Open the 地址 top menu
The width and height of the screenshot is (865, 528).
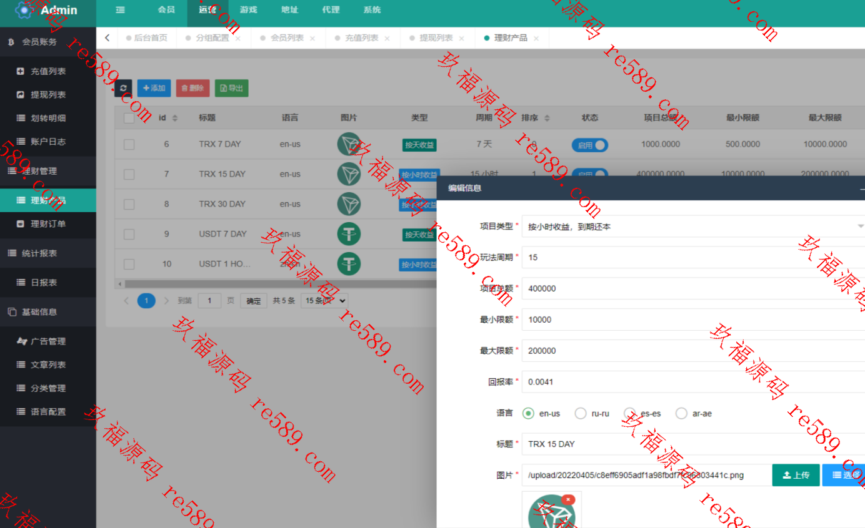point(289,10)
